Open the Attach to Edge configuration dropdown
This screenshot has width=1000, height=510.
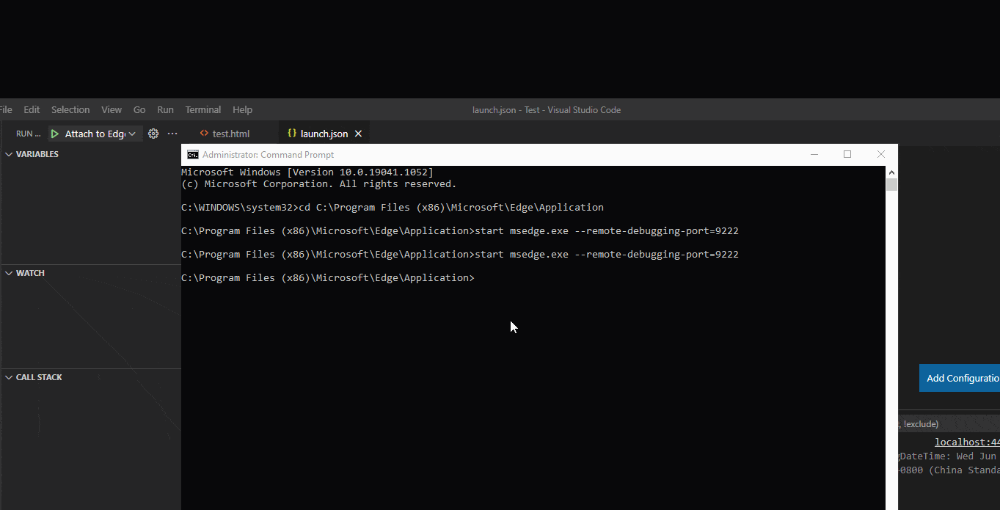coord(131,133)
